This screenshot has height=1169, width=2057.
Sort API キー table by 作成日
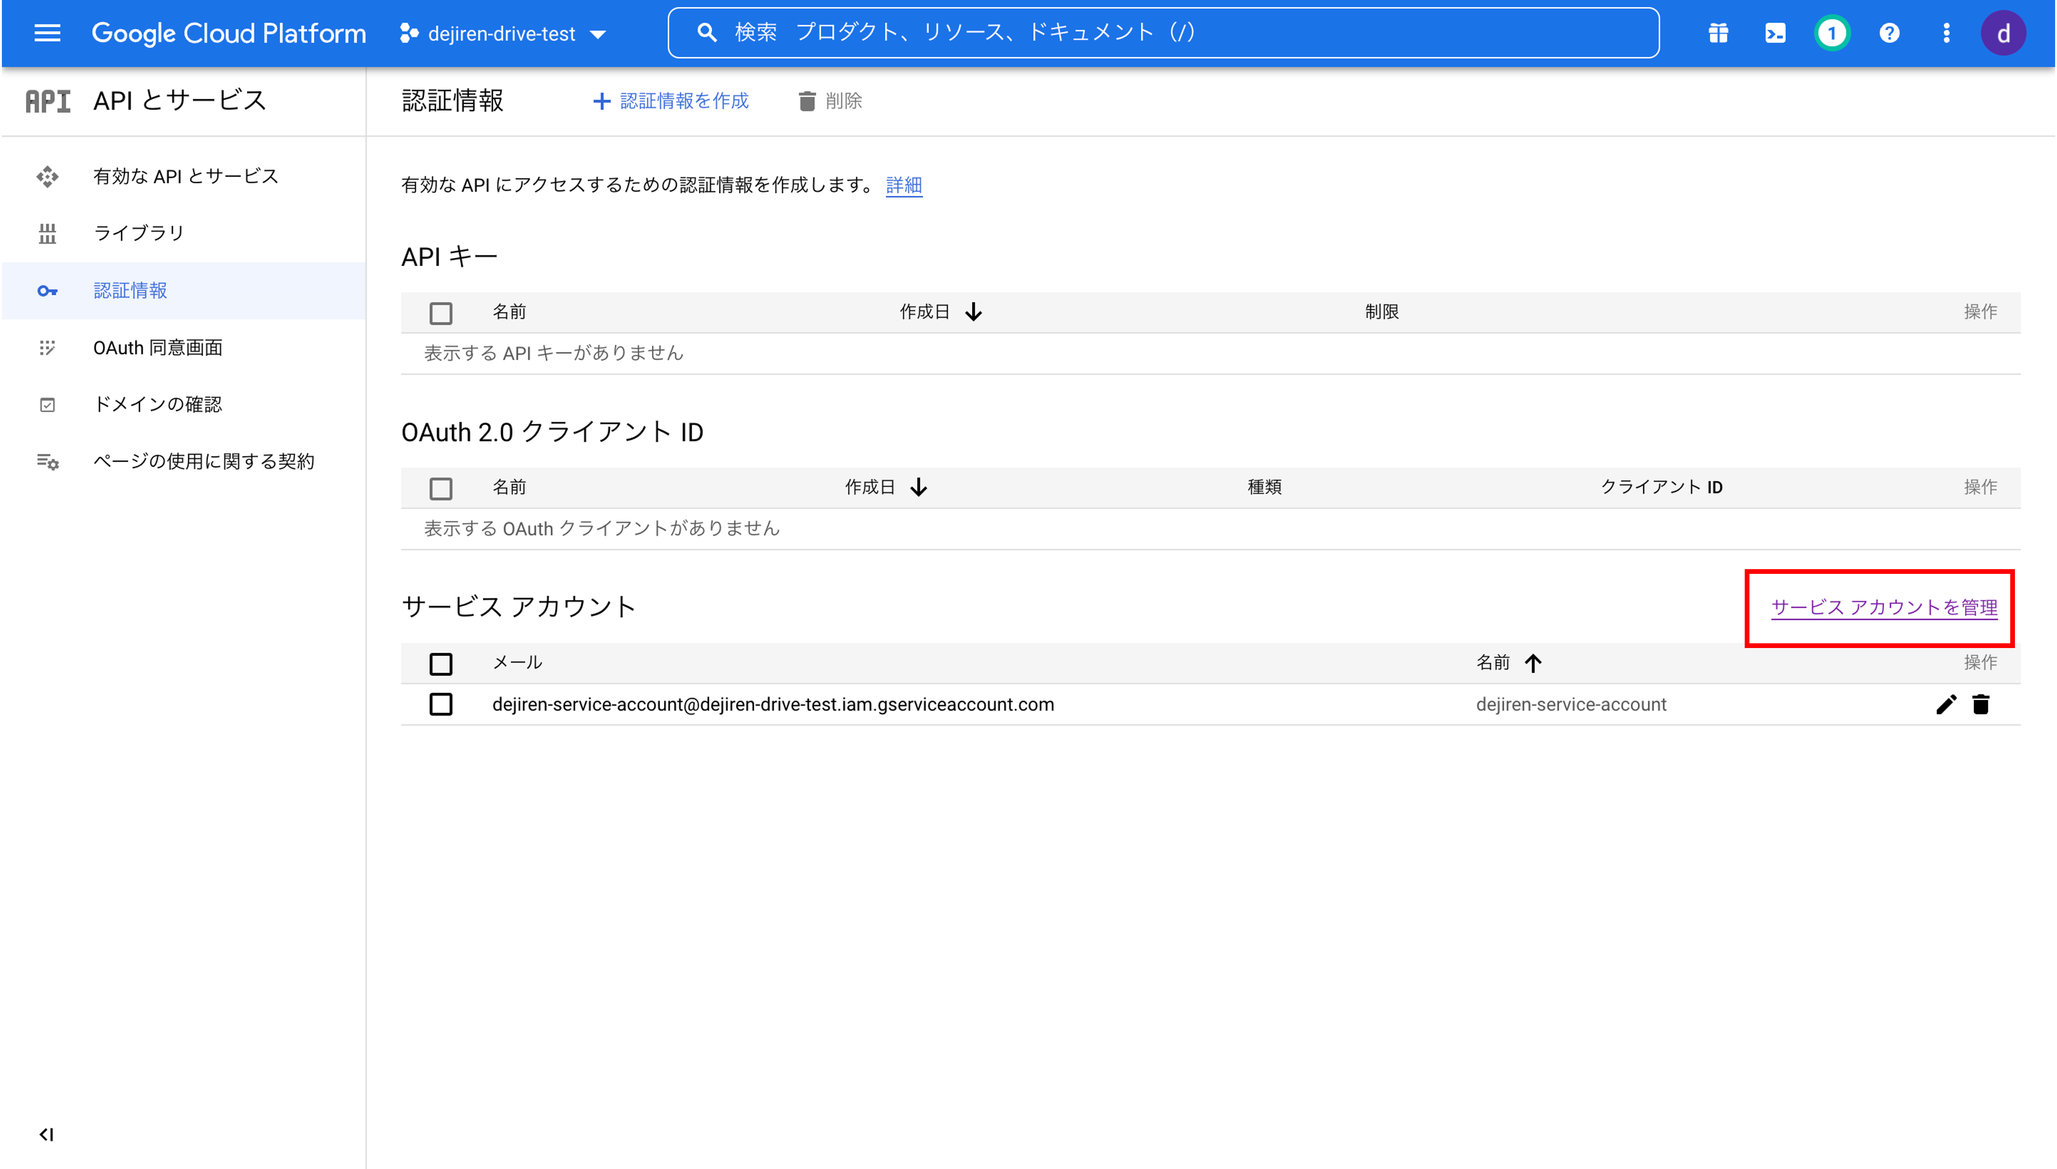(940, 312)
